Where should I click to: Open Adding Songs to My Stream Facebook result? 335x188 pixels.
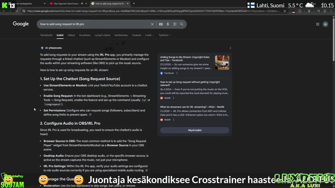(x=185, y=59)
